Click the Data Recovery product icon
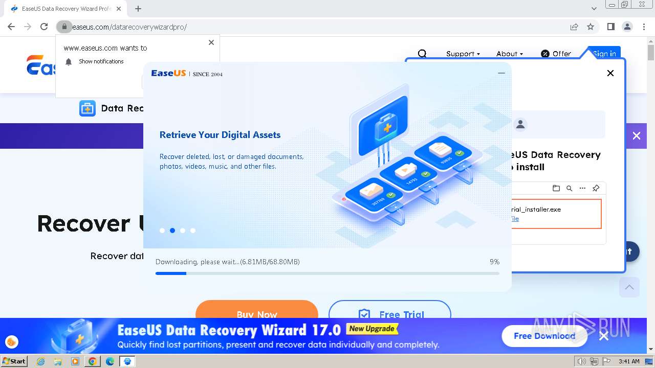Image resolution: width=655 pixels, height=368 pixels. [x=88, y=108]
